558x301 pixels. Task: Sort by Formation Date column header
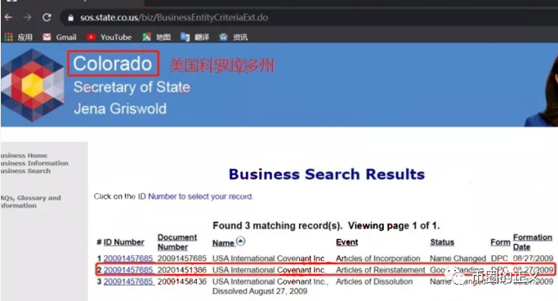(533, 242)
